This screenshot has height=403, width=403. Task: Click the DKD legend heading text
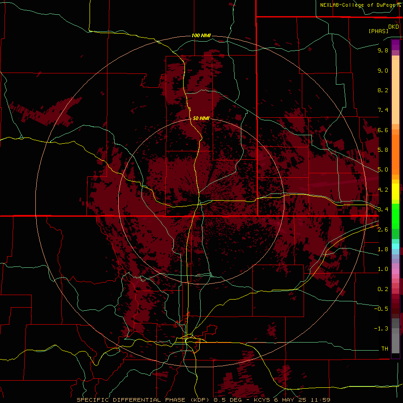394,27
